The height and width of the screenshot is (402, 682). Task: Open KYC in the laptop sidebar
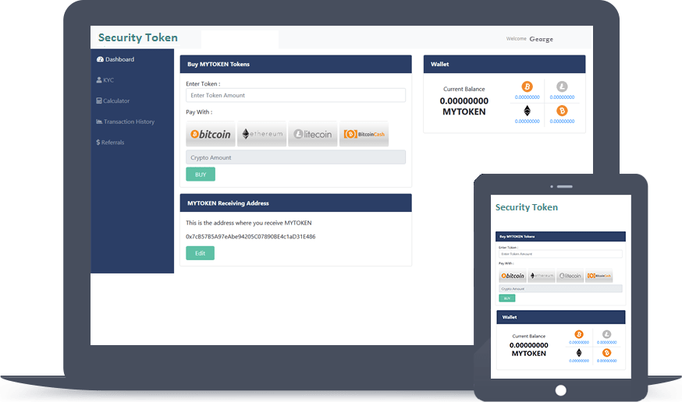(105, 80)
